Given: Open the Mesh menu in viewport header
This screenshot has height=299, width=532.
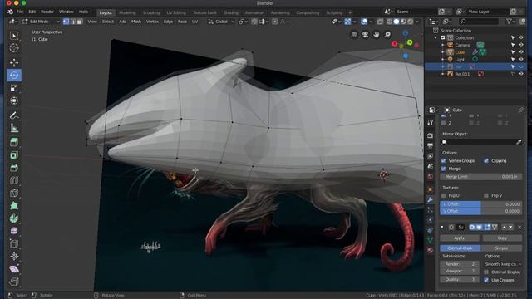Looking at the screenshot, I should (136, 22).
